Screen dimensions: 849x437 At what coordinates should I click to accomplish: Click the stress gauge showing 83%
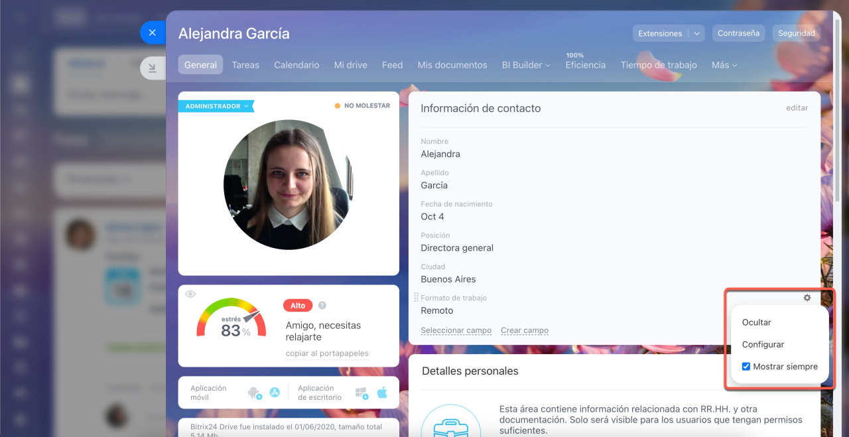(231, 319)
